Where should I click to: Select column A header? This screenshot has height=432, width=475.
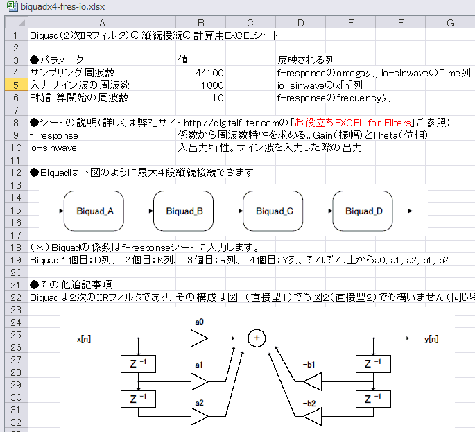(102, 23)
